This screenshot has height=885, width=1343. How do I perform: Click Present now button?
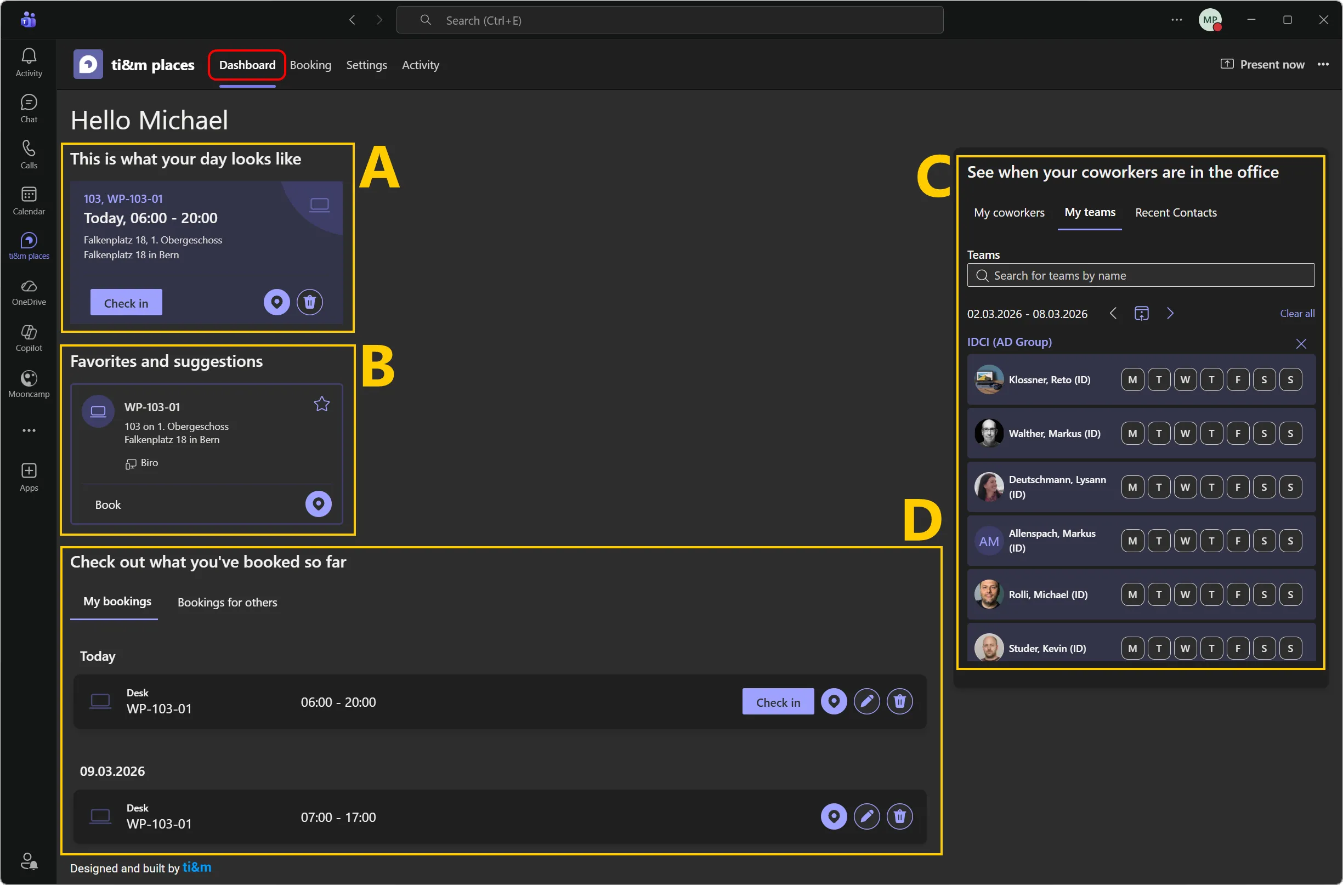point(1262,64)
